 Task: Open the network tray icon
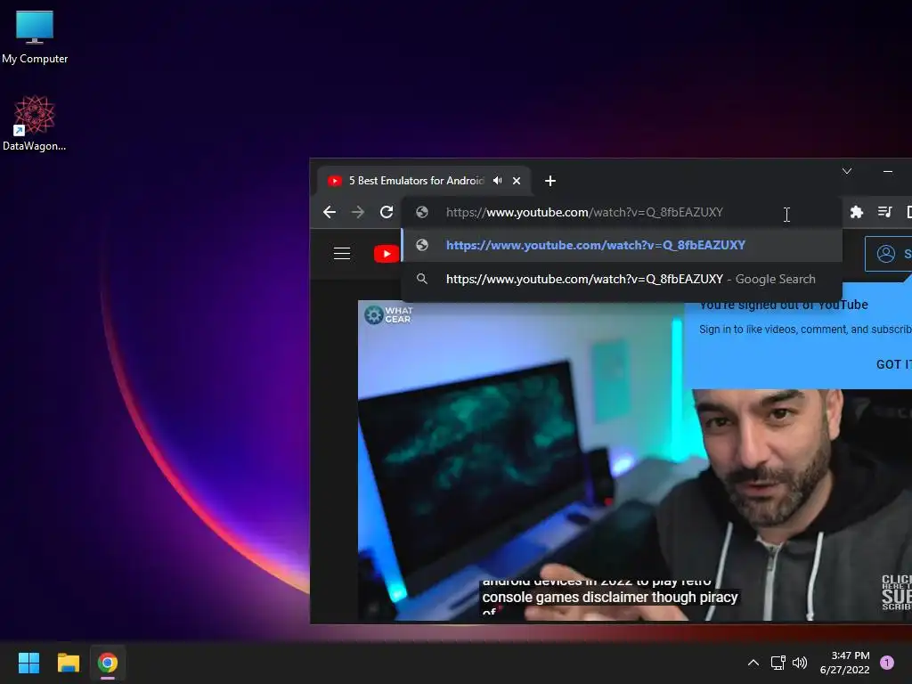[x=778, y=663]
